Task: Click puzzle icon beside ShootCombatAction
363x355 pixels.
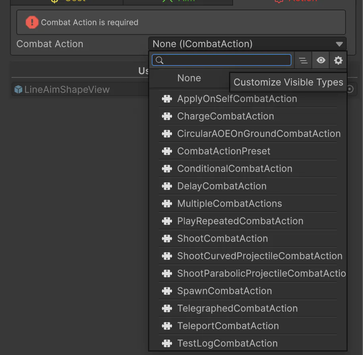Action: [x=167, y=239]
